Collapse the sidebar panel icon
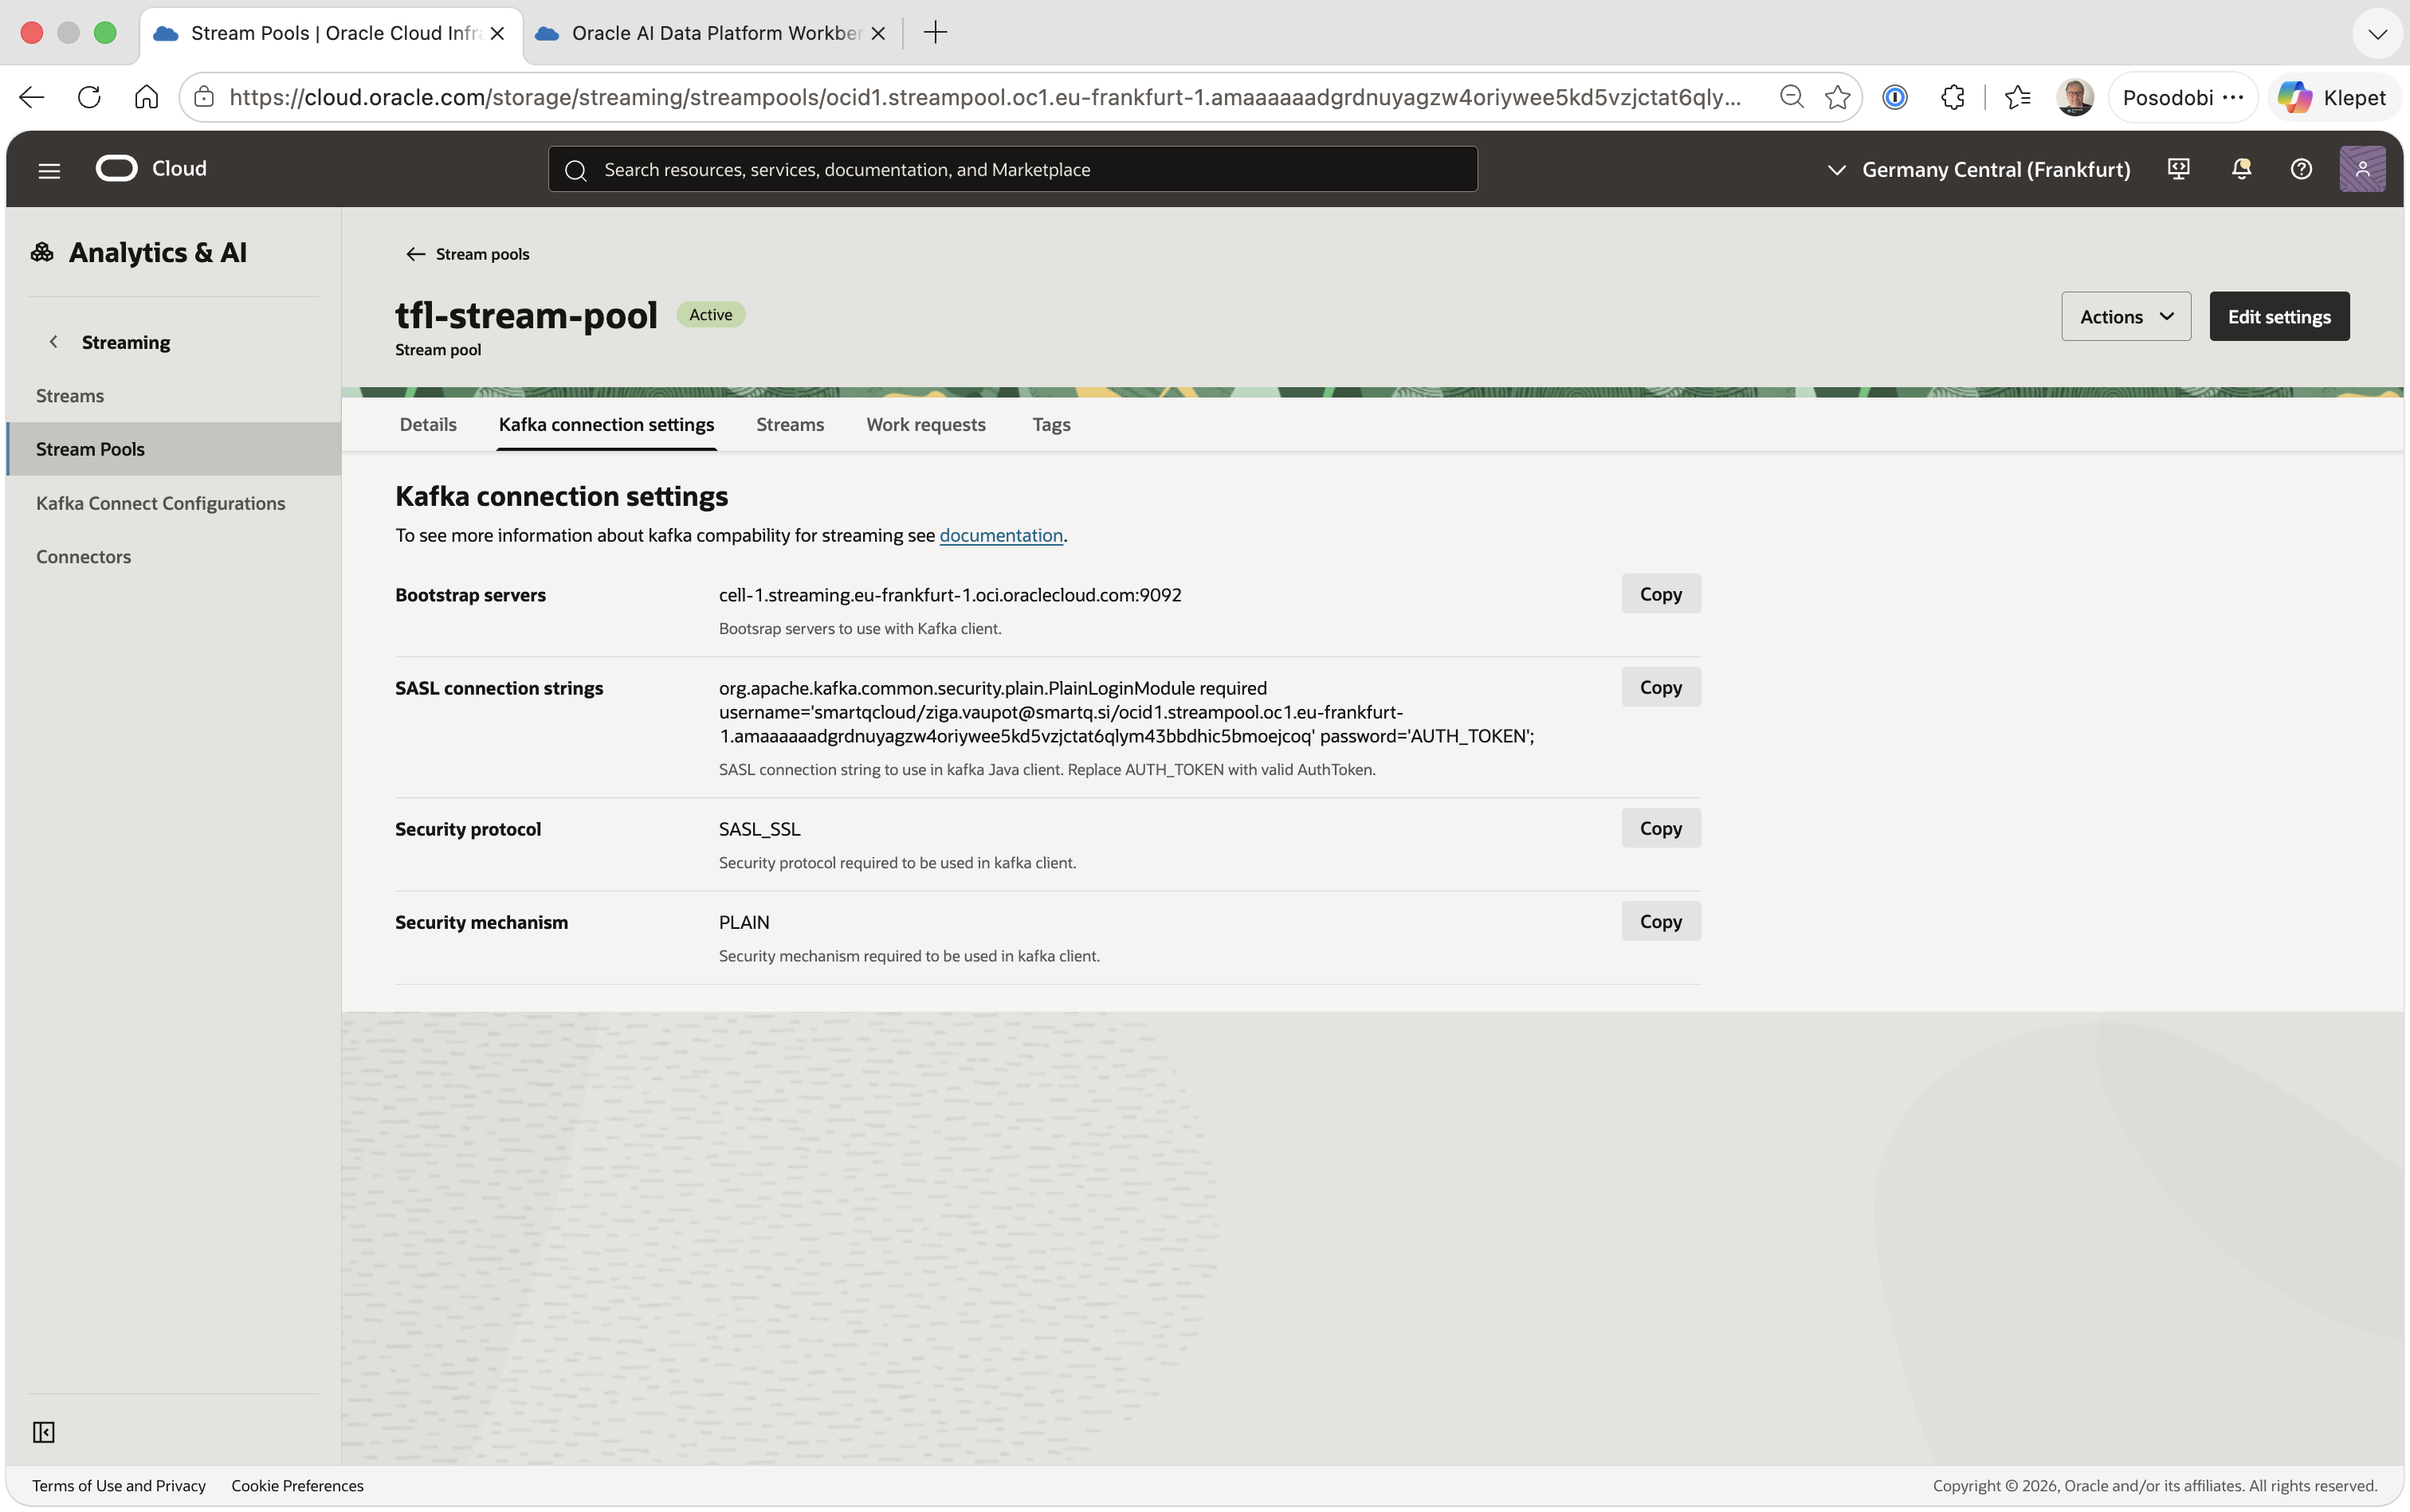This screenshot has height=1512, width=2410. [44, 1432]
